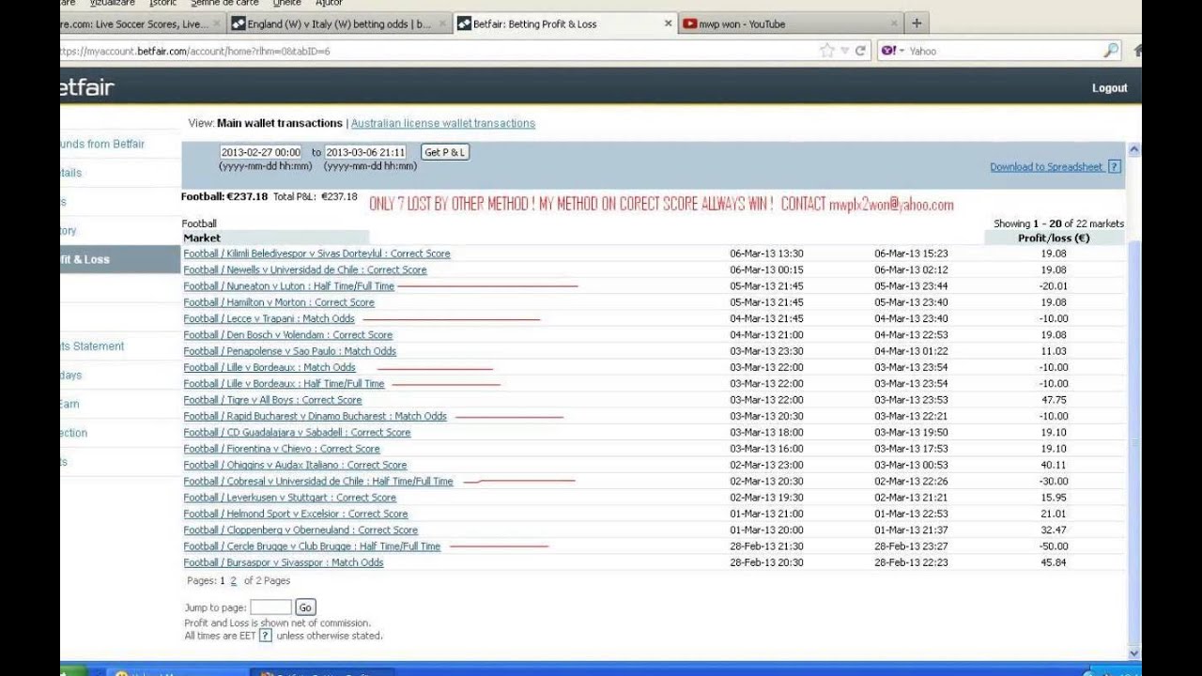Click Download to Spreadsheet link
Screen dimensions: 1202x676
(1046, 167)
